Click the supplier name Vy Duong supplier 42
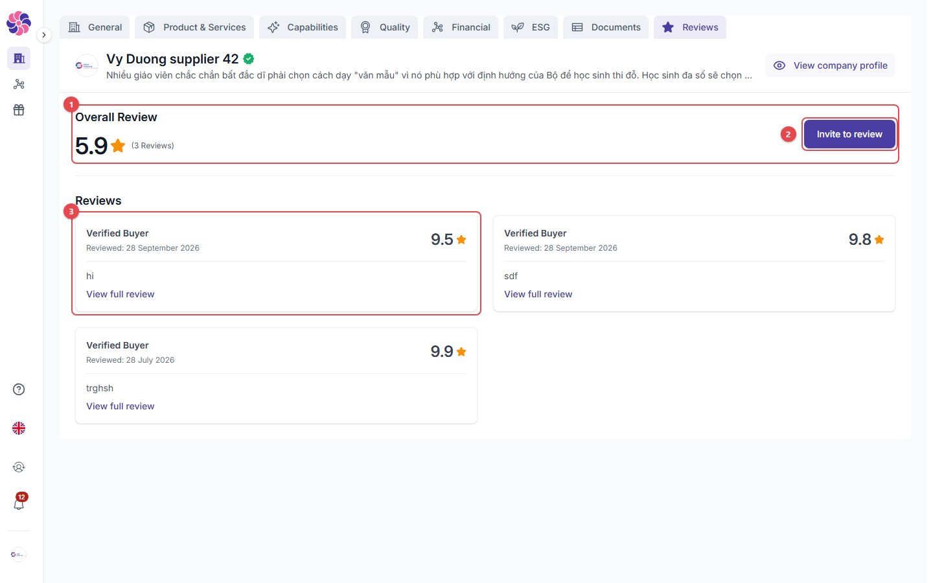The image size is (933, 583). [x=172, y=59]
